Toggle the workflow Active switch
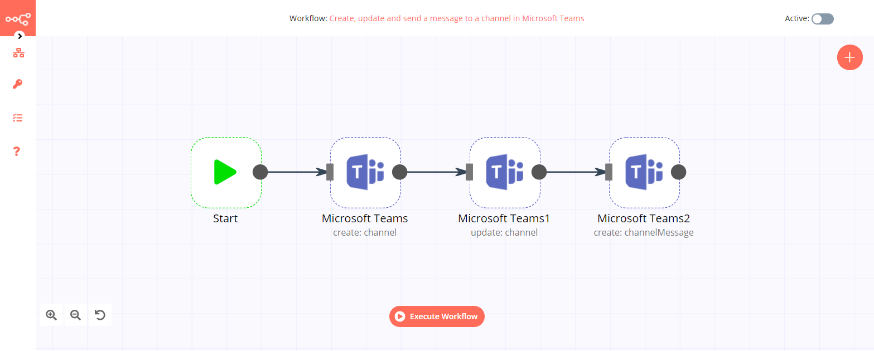The width and height of the screenshot is (874, 351). (x=822, y=18)
